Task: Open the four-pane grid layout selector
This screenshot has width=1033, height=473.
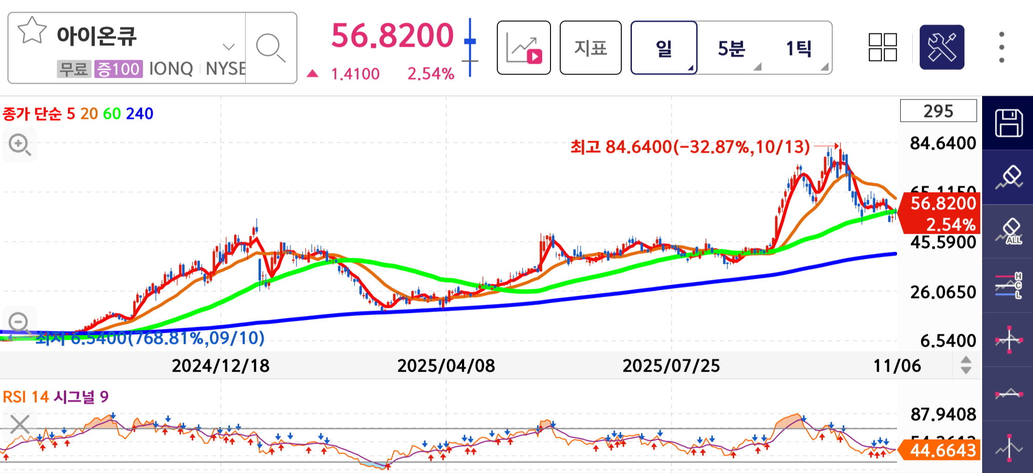Action: pos(883,46)
